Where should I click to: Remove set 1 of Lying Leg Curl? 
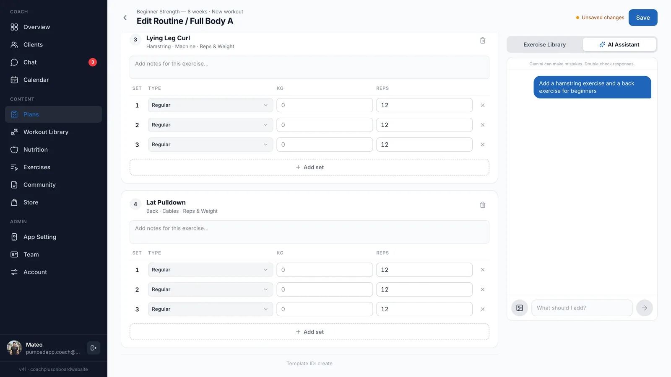click(483, 105)
